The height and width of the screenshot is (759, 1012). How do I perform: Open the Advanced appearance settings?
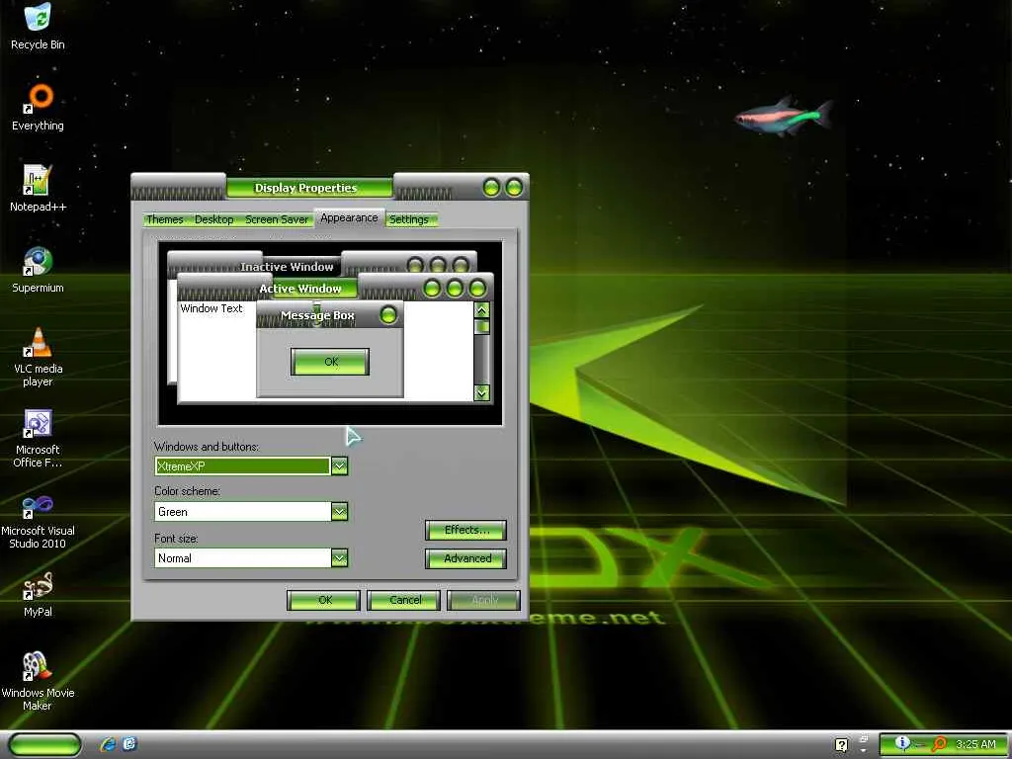(x=466, y=558)
